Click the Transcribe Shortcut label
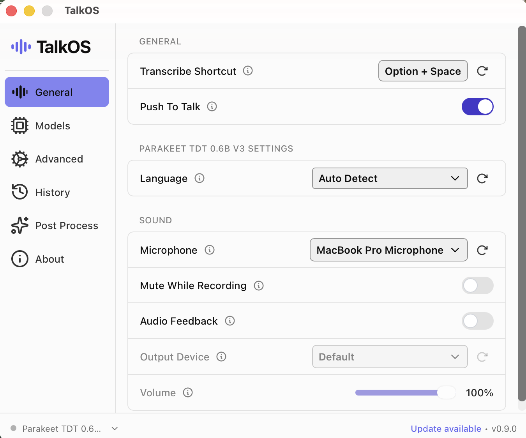526x438 pixels. pos(188,71)
